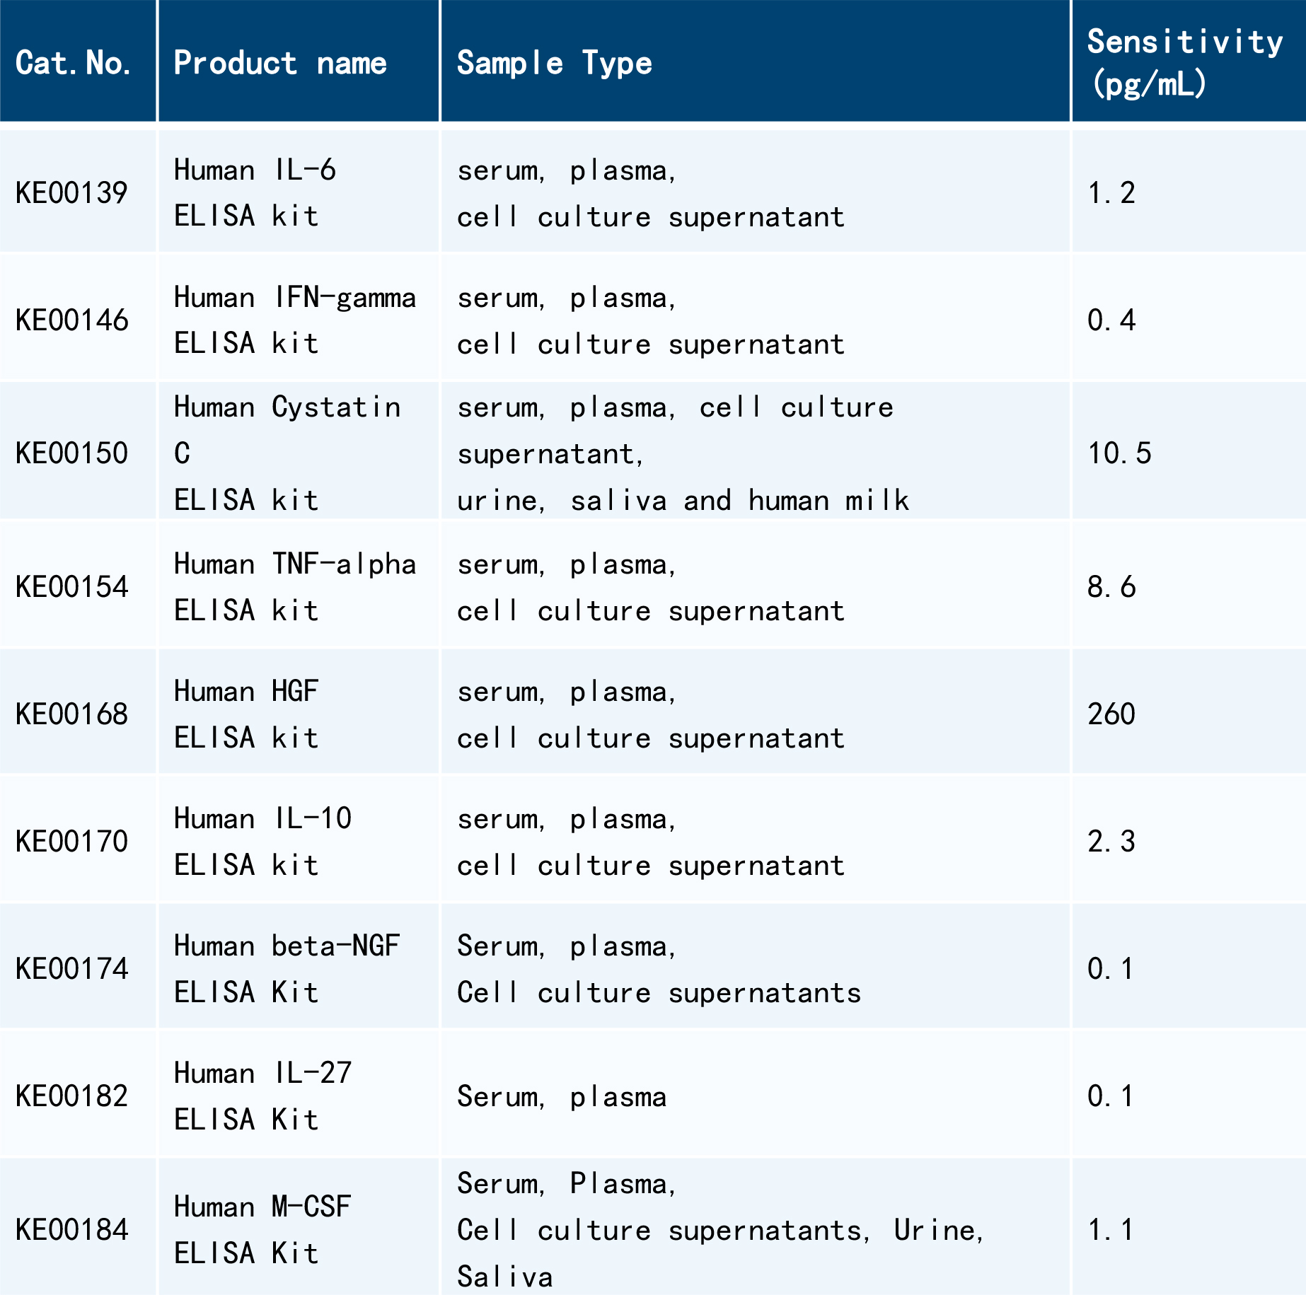
Task: Select the KE00182 catalog number
Action: [71, 1096]
